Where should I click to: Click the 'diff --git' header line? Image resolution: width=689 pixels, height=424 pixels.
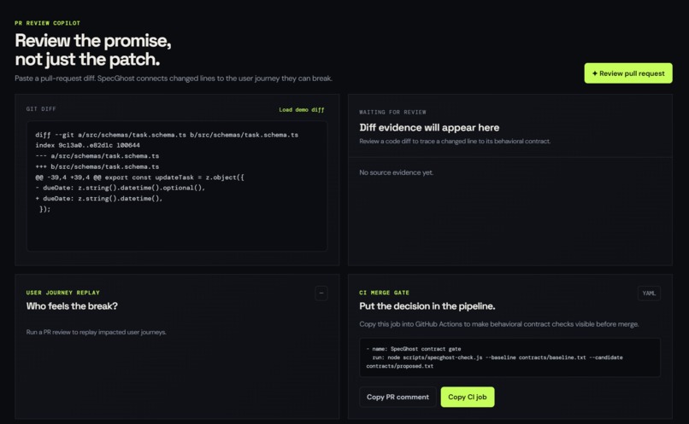point(167,135)
